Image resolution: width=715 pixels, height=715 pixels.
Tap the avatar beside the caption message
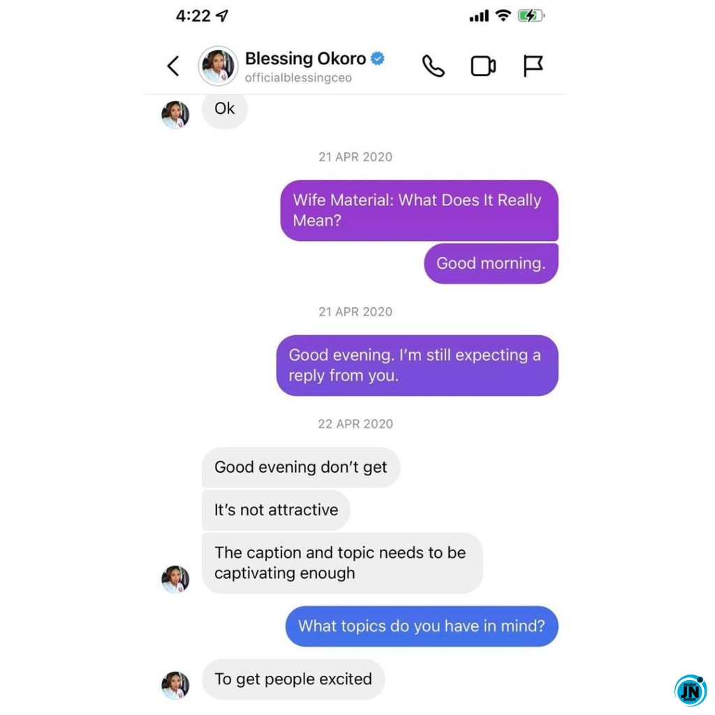pos(175,579)
